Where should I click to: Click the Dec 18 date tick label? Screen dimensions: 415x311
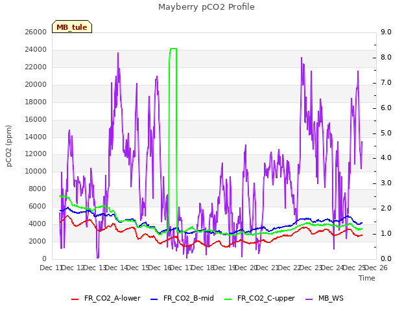(x=203, y=268)
